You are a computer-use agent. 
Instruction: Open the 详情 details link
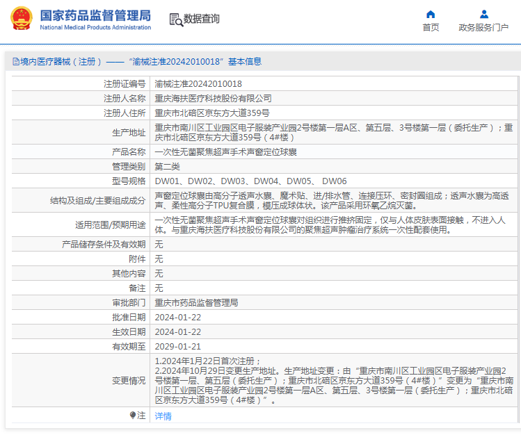[163, 416]
